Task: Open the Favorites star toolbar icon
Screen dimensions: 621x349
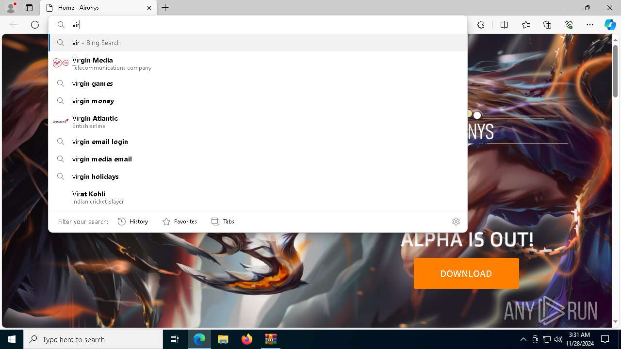Action: pyautogui.click(x=526, y=25)
